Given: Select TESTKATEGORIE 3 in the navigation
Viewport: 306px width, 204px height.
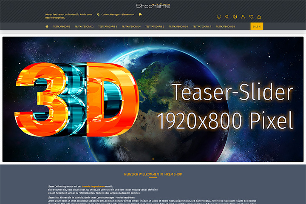Looking at the screenshot, I should click(108, 26).
